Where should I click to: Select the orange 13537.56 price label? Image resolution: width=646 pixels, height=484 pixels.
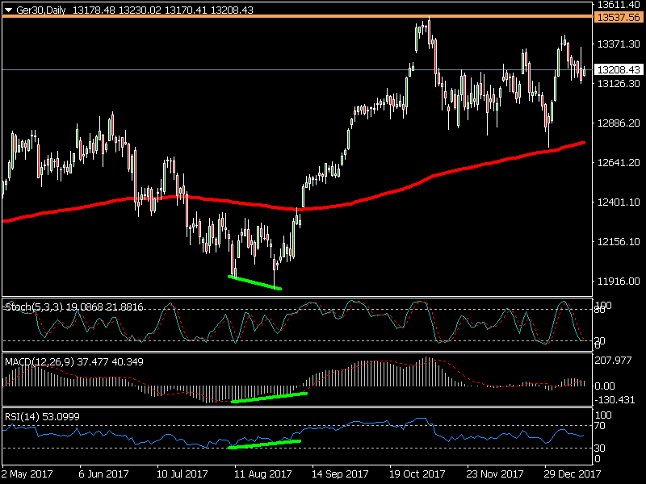(617, 16)
